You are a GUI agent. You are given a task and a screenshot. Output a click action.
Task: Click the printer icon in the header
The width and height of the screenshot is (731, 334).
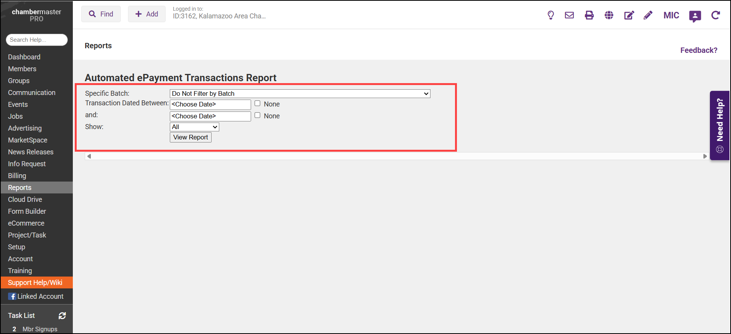click(589, 15)
